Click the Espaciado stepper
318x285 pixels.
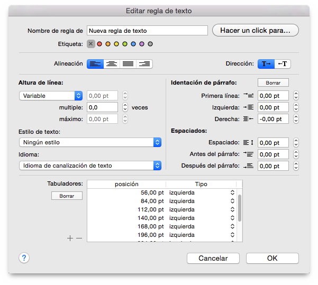[296, 143]
